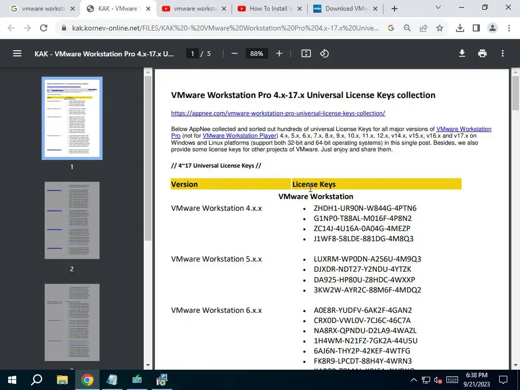Open the clock showing 6:38 PM
This screenshot has height=390, width=520.
tap(476, 380)
